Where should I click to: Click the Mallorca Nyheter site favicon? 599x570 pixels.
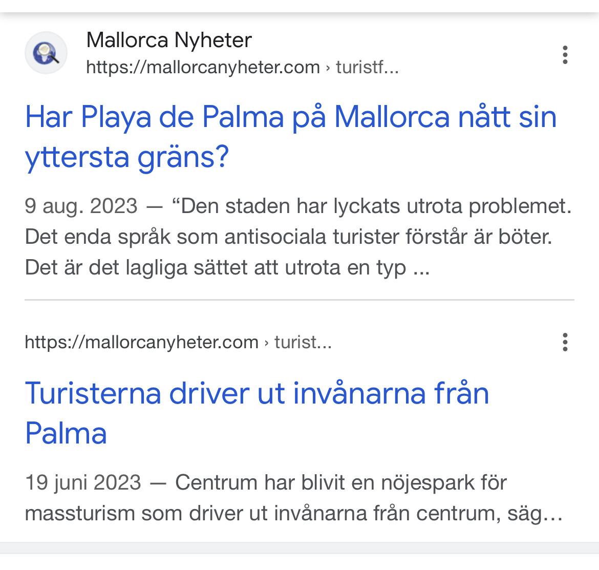click(x=46, y=53)
